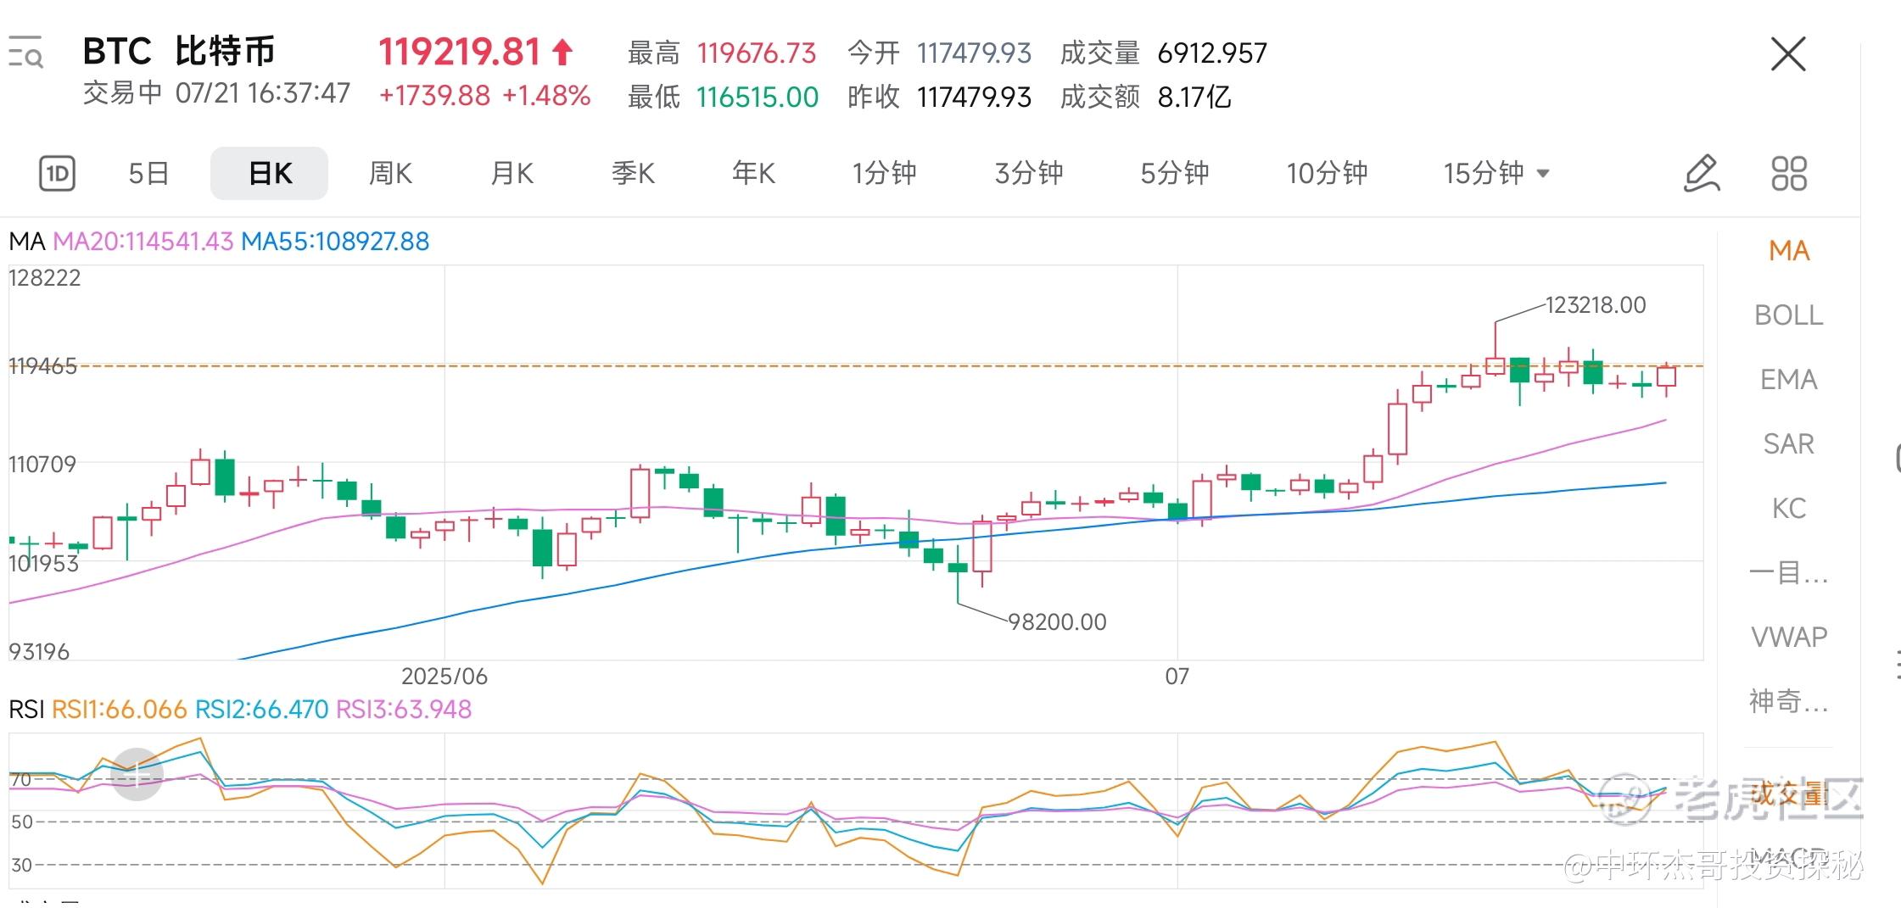
Task: Click the 1D intraday chart icon
Action: click(x=57, y=174)
